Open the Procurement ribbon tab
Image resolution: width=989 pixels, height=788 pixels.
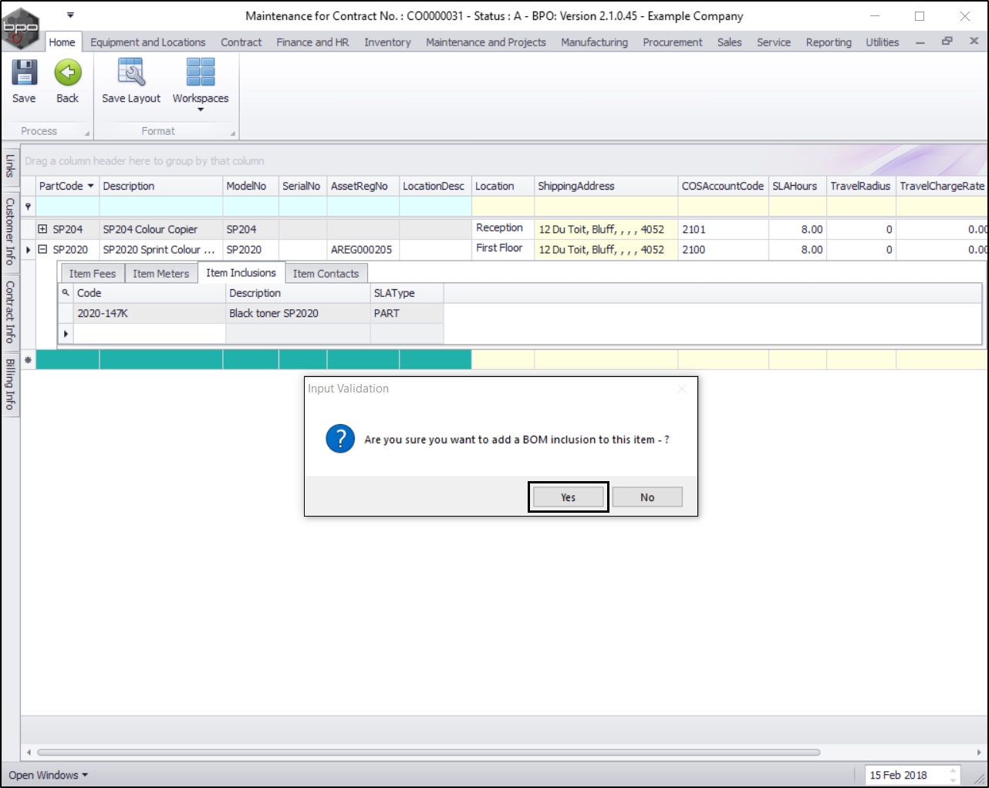click(x=673, y=42)
